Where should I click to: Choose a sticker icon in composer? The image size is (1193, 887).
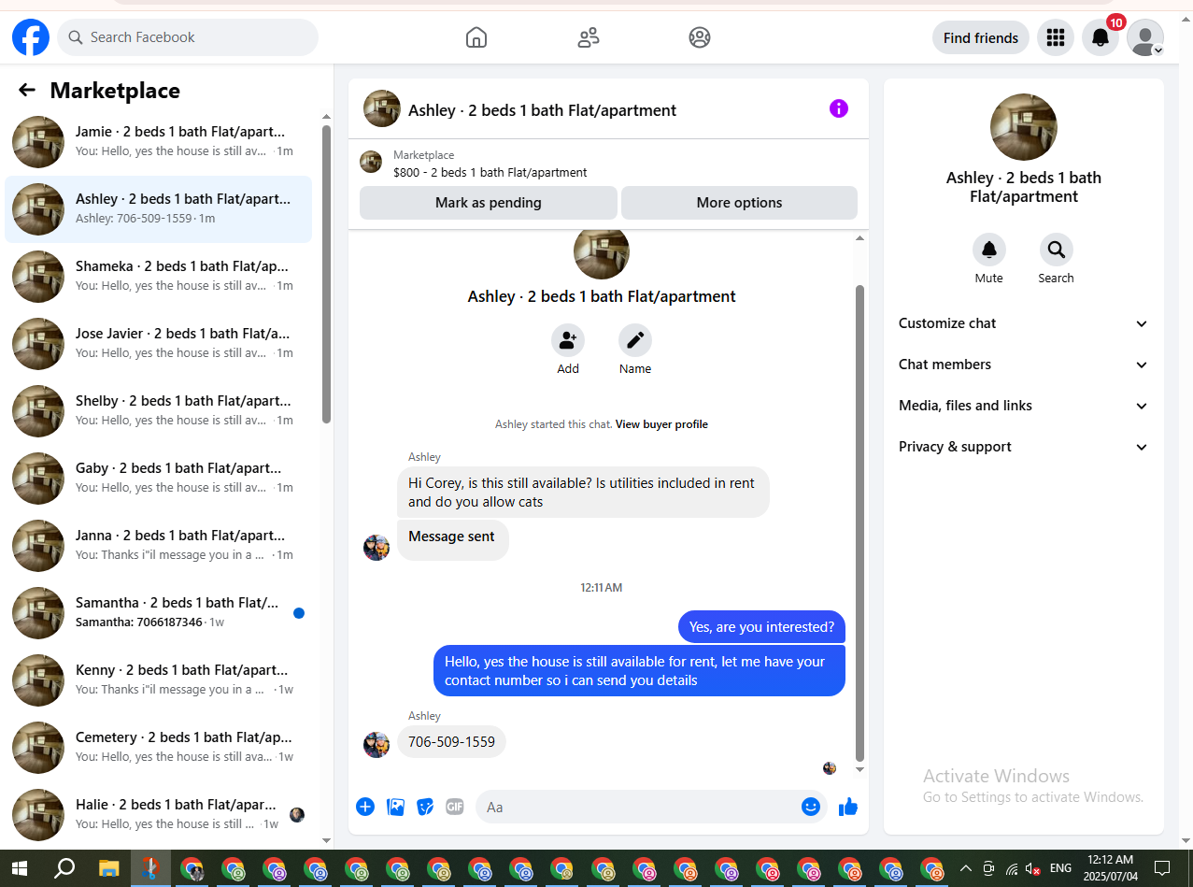click(425, 807)
